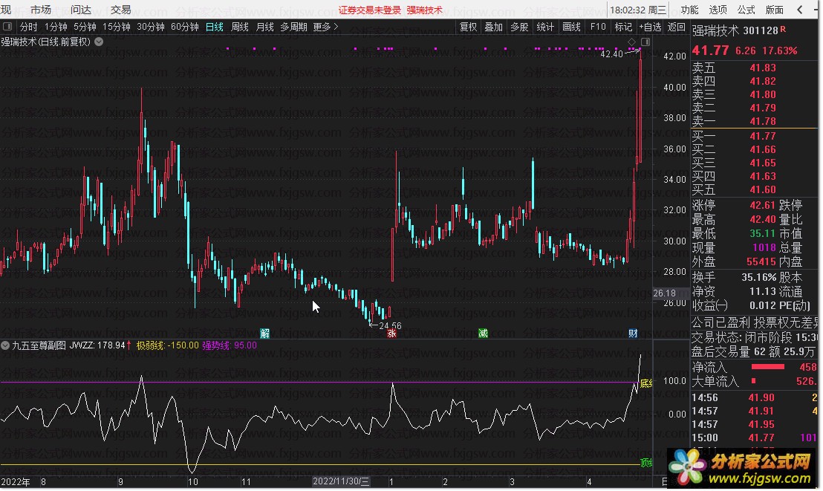Click the 净流入 net inflow bar
823x491 pixels.
[768, 366]
